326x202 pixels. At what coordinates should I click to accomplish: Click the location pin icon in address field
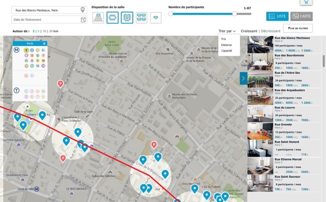(83, 10)
